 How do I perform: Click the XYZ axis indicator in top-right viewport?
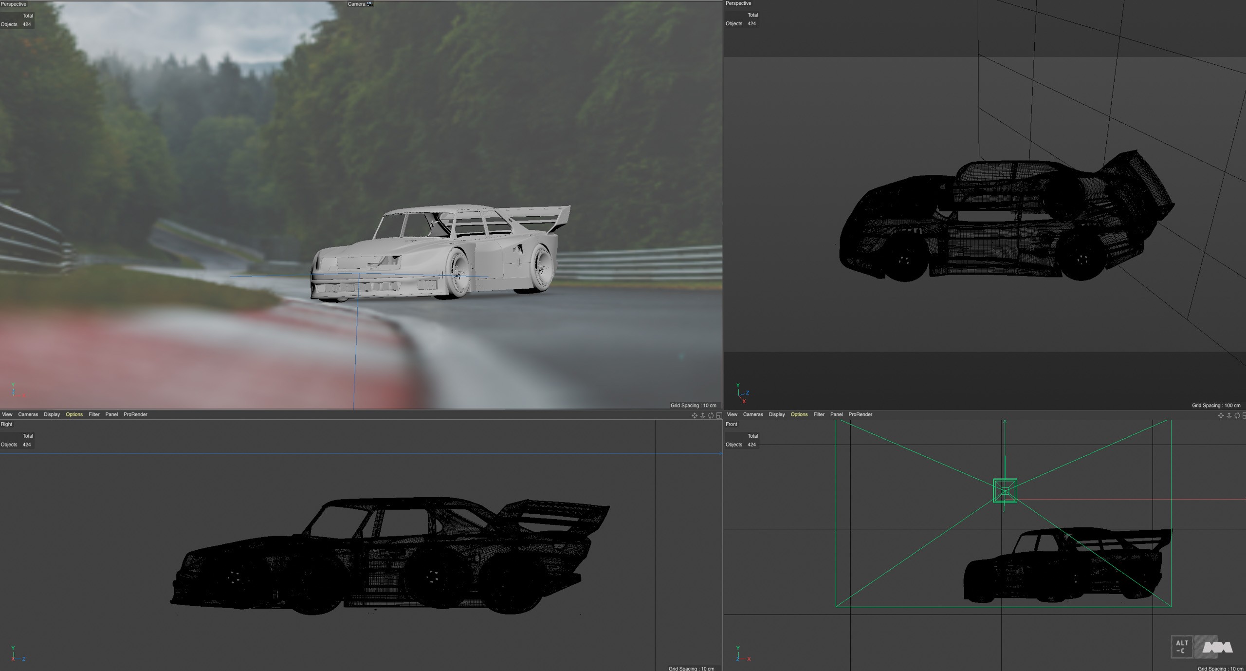coord(743,393)
